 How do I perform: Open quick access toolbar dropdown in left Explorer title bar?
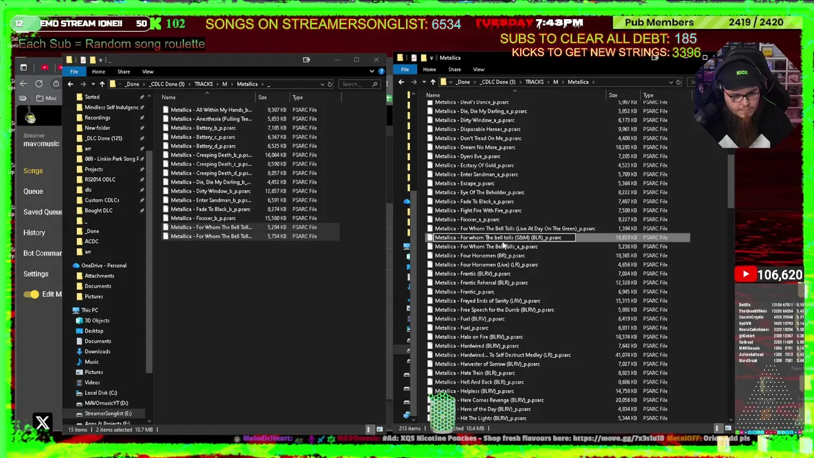[100, 60]
